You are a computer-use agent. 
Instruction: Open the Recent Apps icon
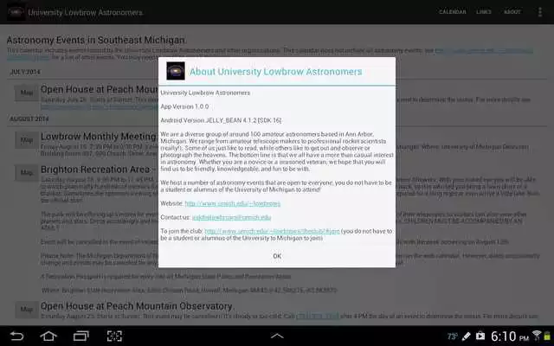click(81, 336)
